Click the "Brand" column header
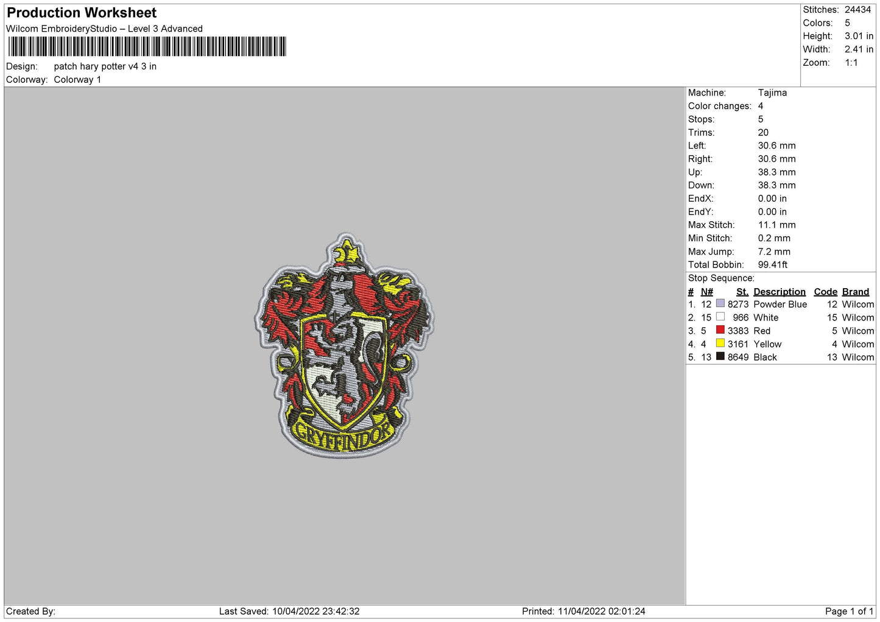This screenshot has height=622, width=880. pyautogui.click(x=856, y=292)
